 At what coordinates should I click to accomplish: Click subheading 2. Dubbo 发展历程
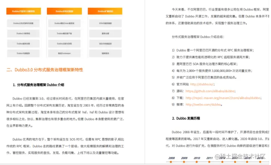click(186, 118)
